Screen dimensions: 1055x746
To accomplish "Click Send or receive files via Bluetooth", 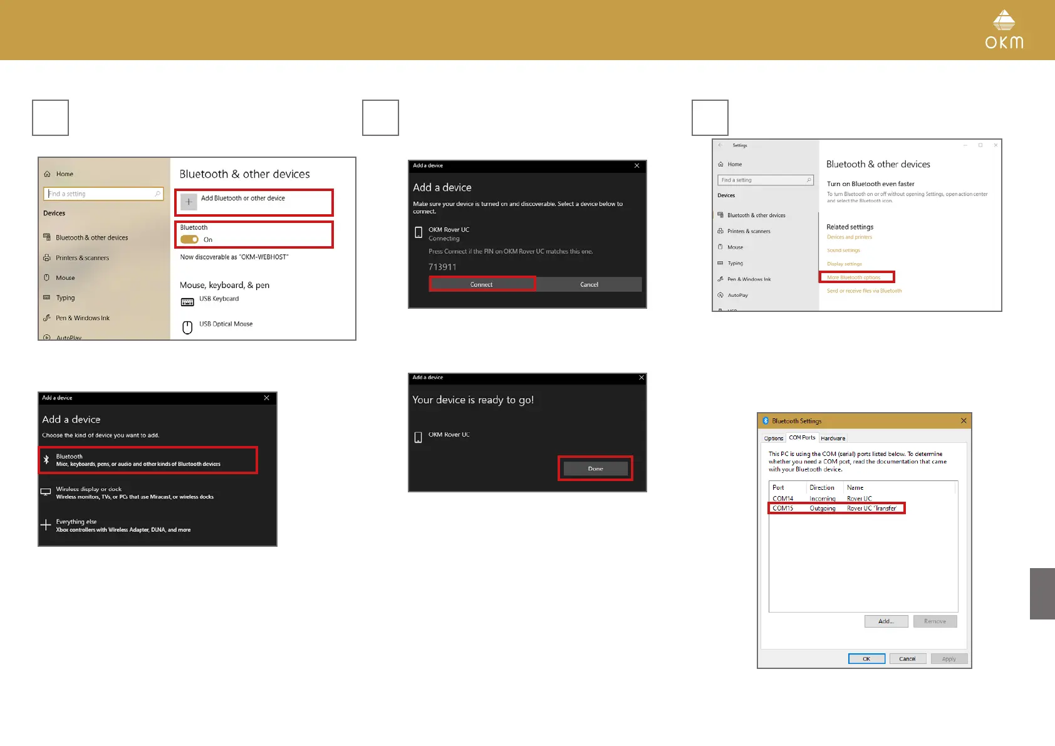I will pos(864,291).
